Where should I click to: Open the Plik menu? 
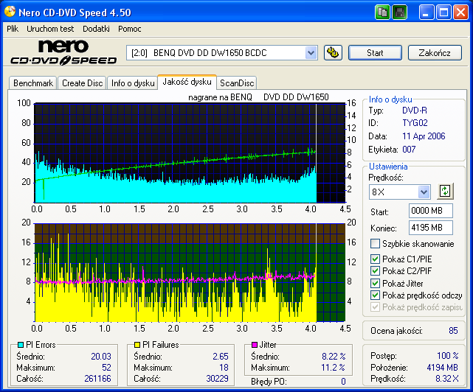point(13,29)
